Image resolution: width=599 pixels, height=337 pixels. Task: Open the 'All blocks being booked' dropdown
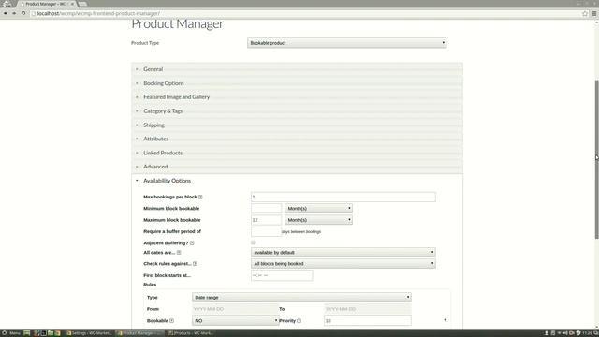(343, 264)
